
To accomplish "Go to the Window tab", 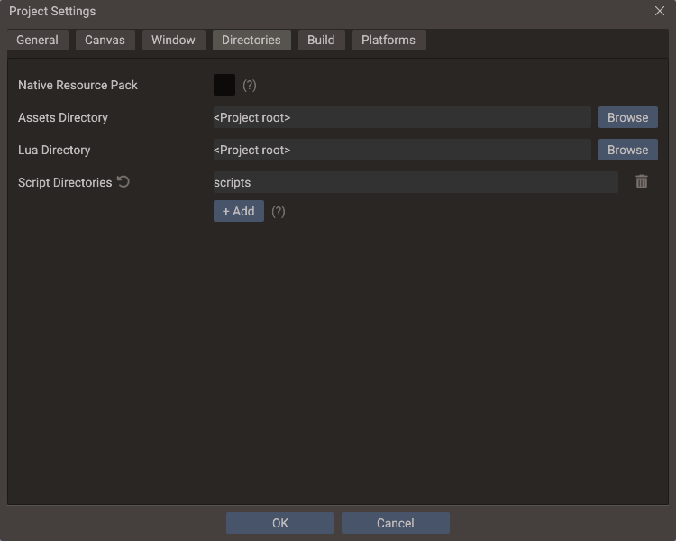I will coord(173,40).
